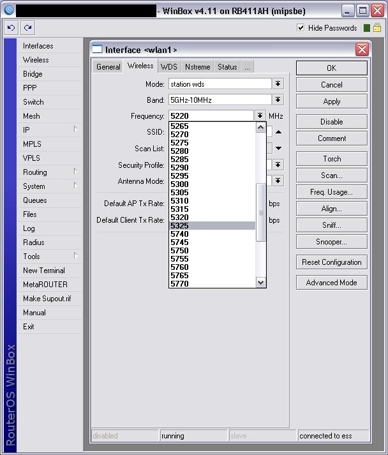Image resolution: width=388 pixels, height=455 pixels.
Task: Toggle the Hide Passwords checkbox
Action: click(301, 28)
